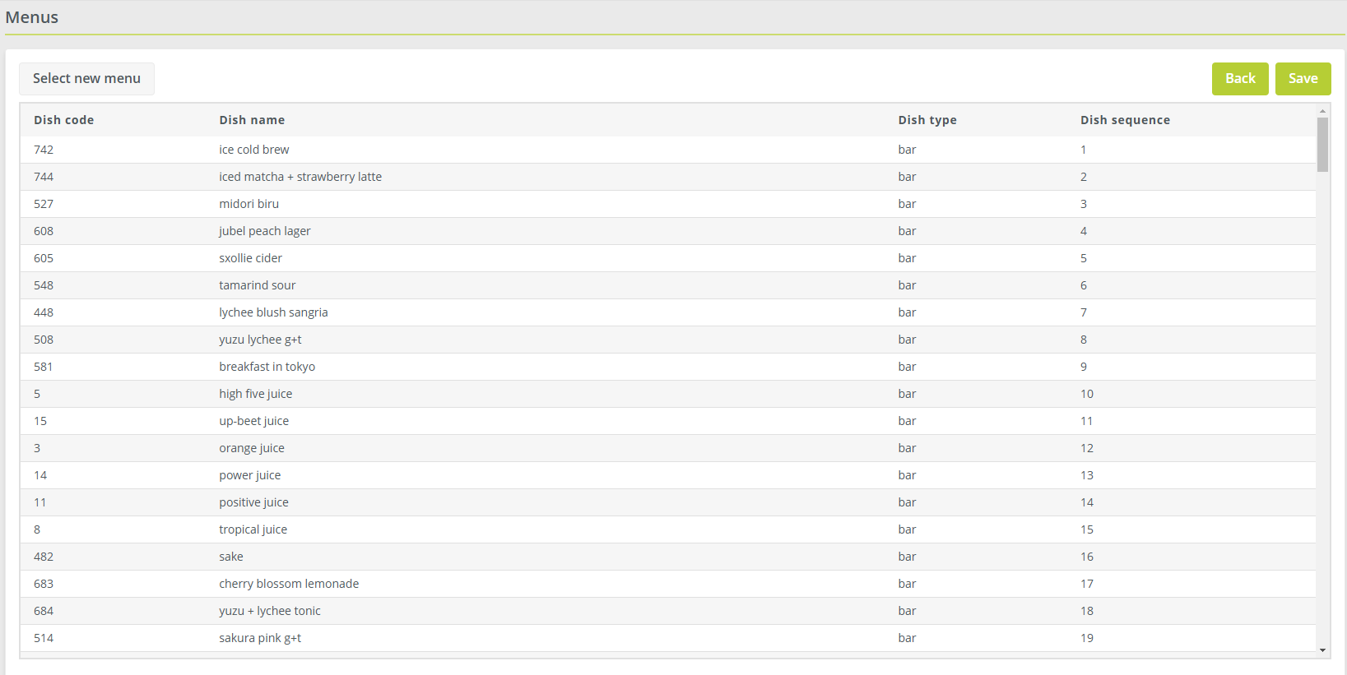Select the jubel peach lager entry
Screen dimensions: 1347x675
point(265,231)
